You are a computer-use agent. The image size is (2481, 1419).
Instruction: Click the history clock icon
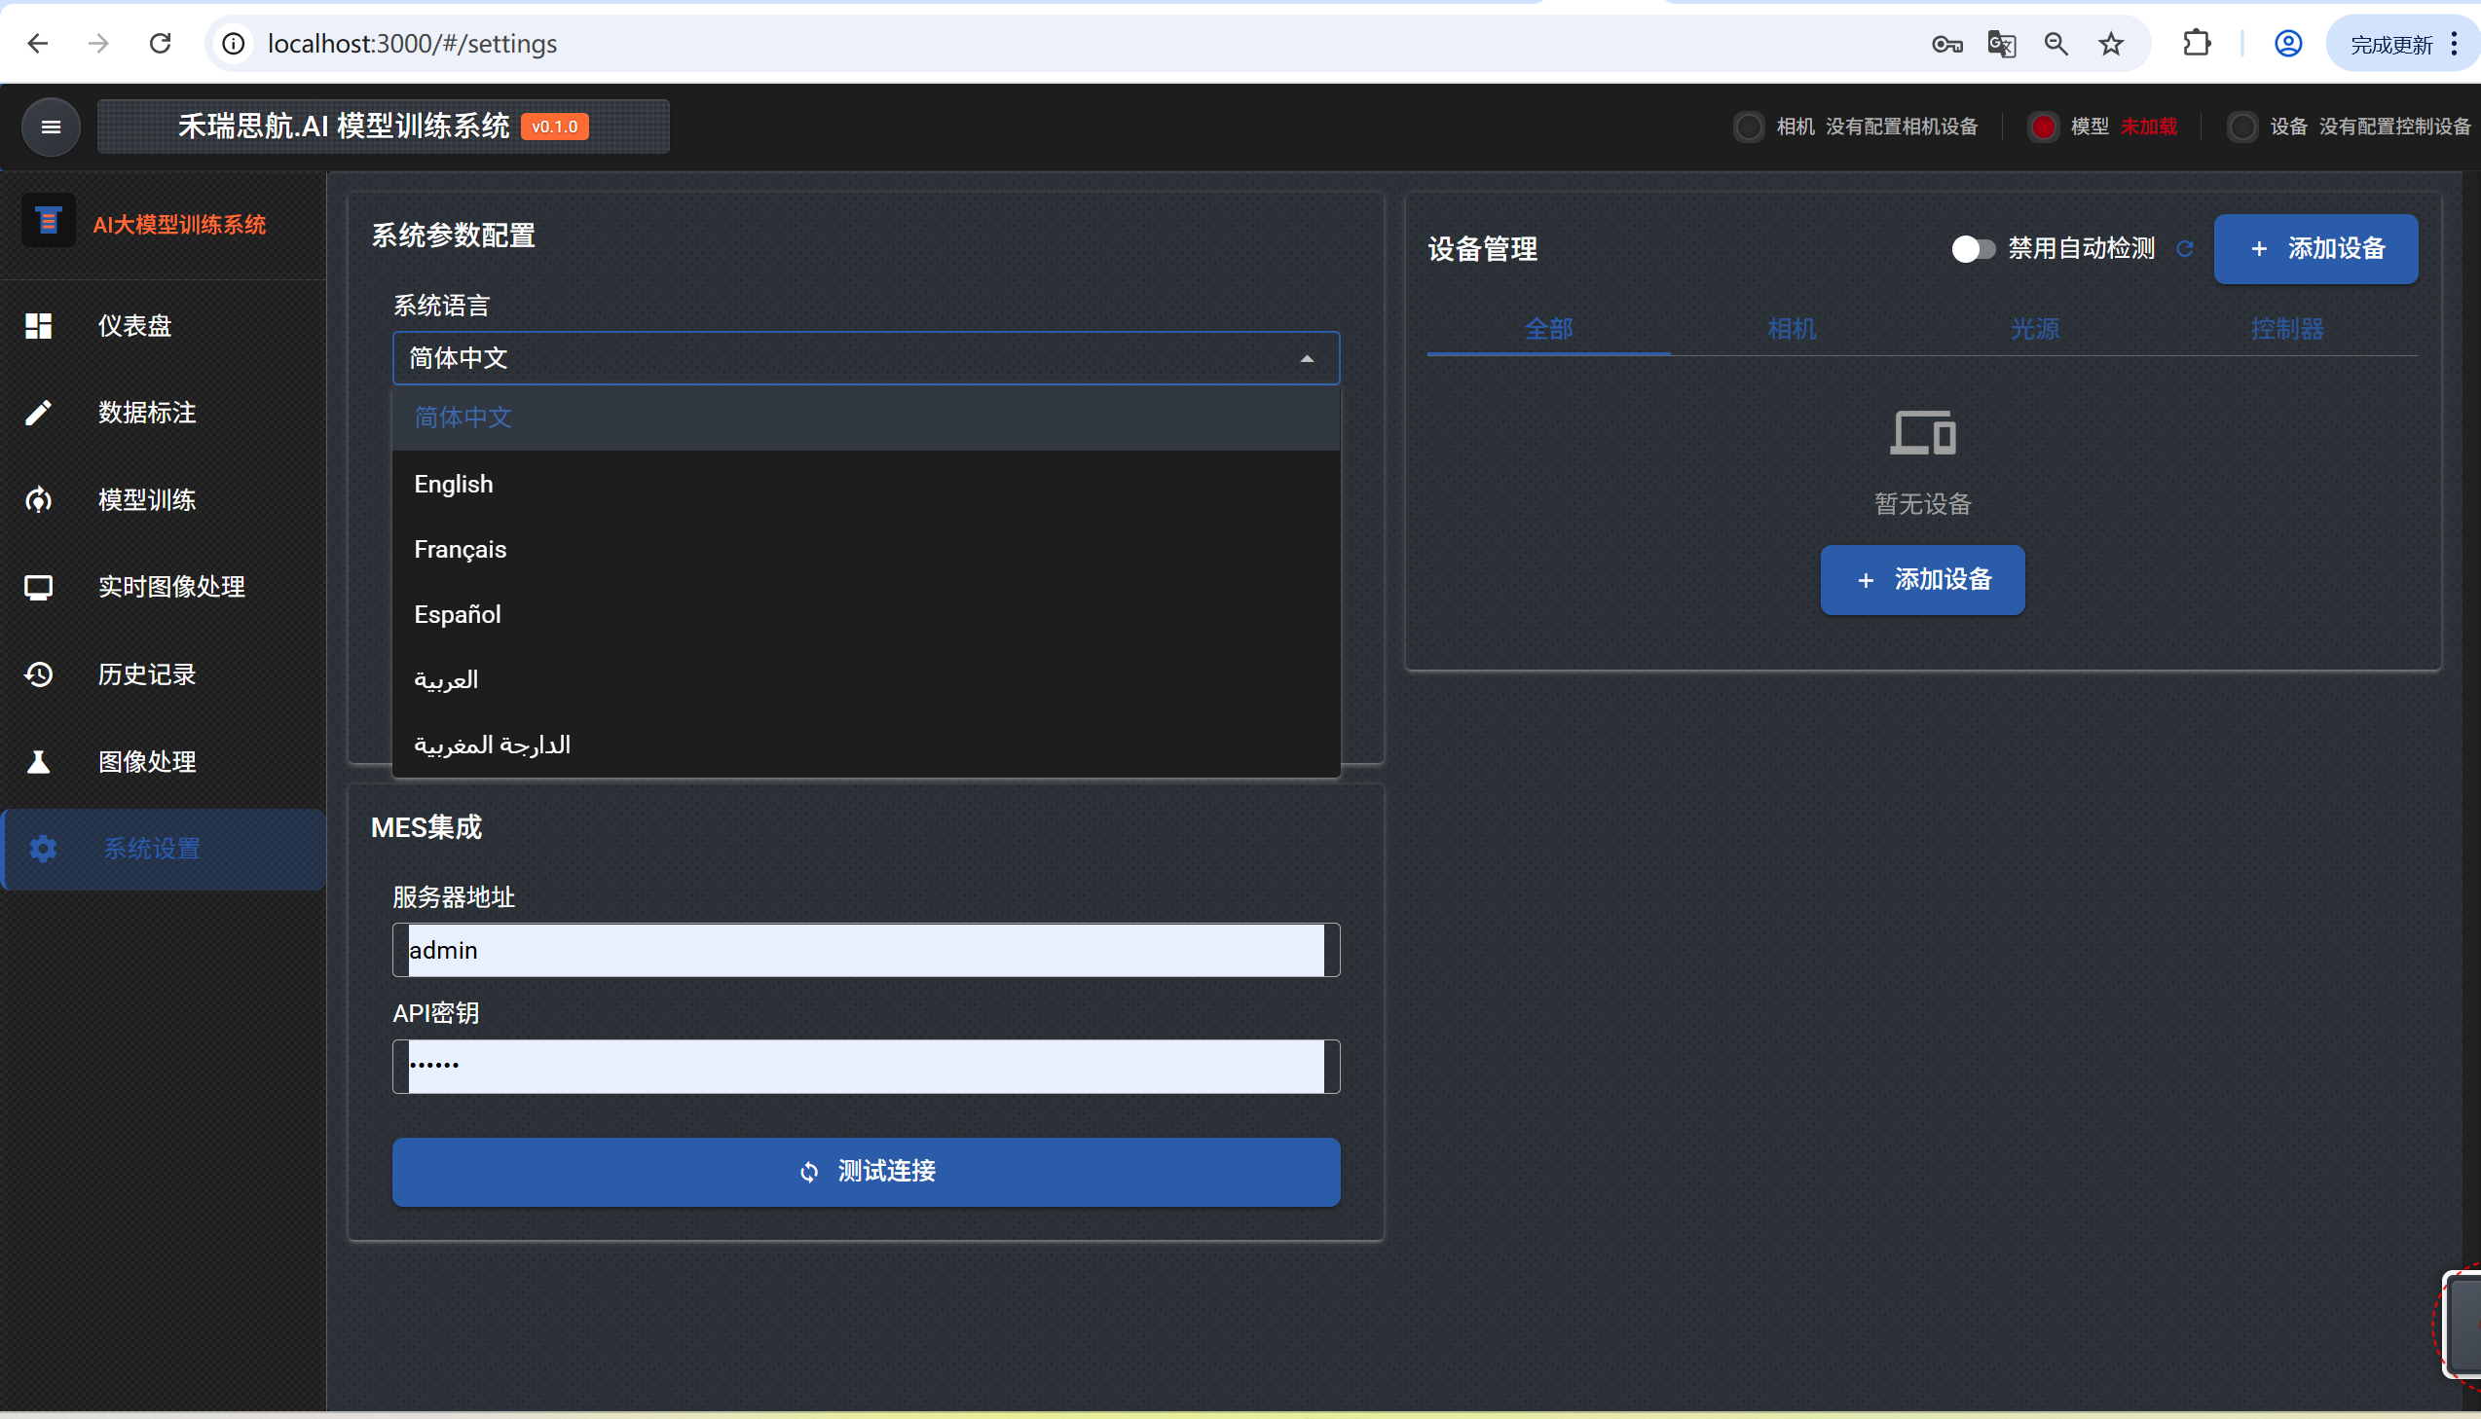[x=39, y=674]
